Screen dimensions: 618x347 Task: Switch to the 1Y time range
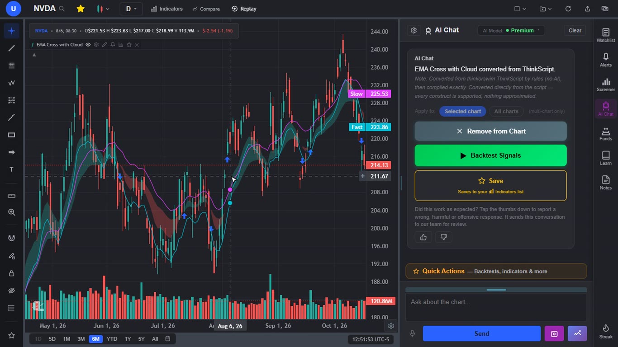pos(128,339)
